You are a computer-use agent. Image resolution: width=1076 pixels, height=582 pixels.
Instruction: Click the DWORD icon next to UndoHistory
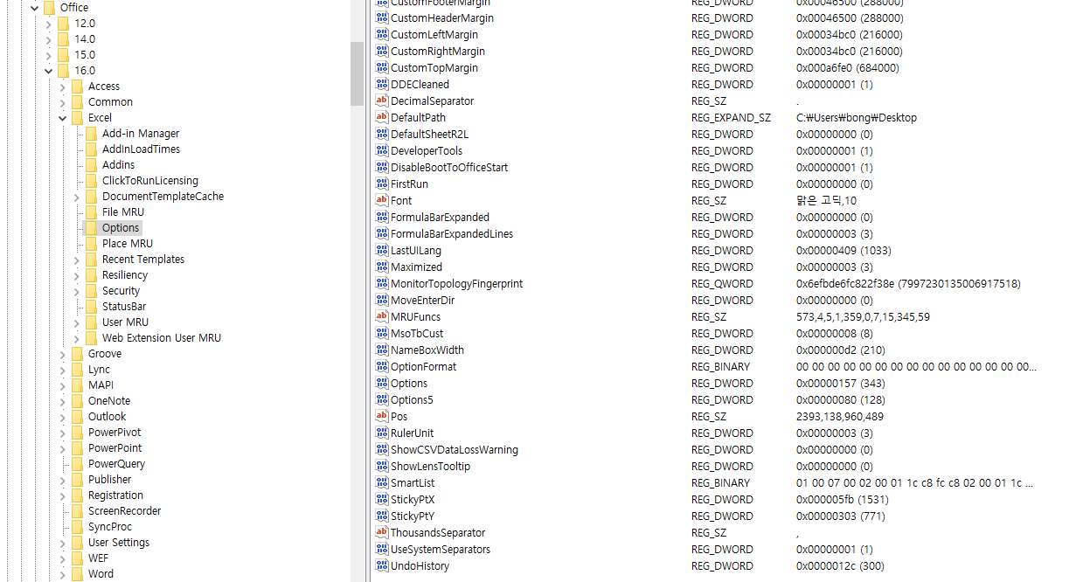381,566
